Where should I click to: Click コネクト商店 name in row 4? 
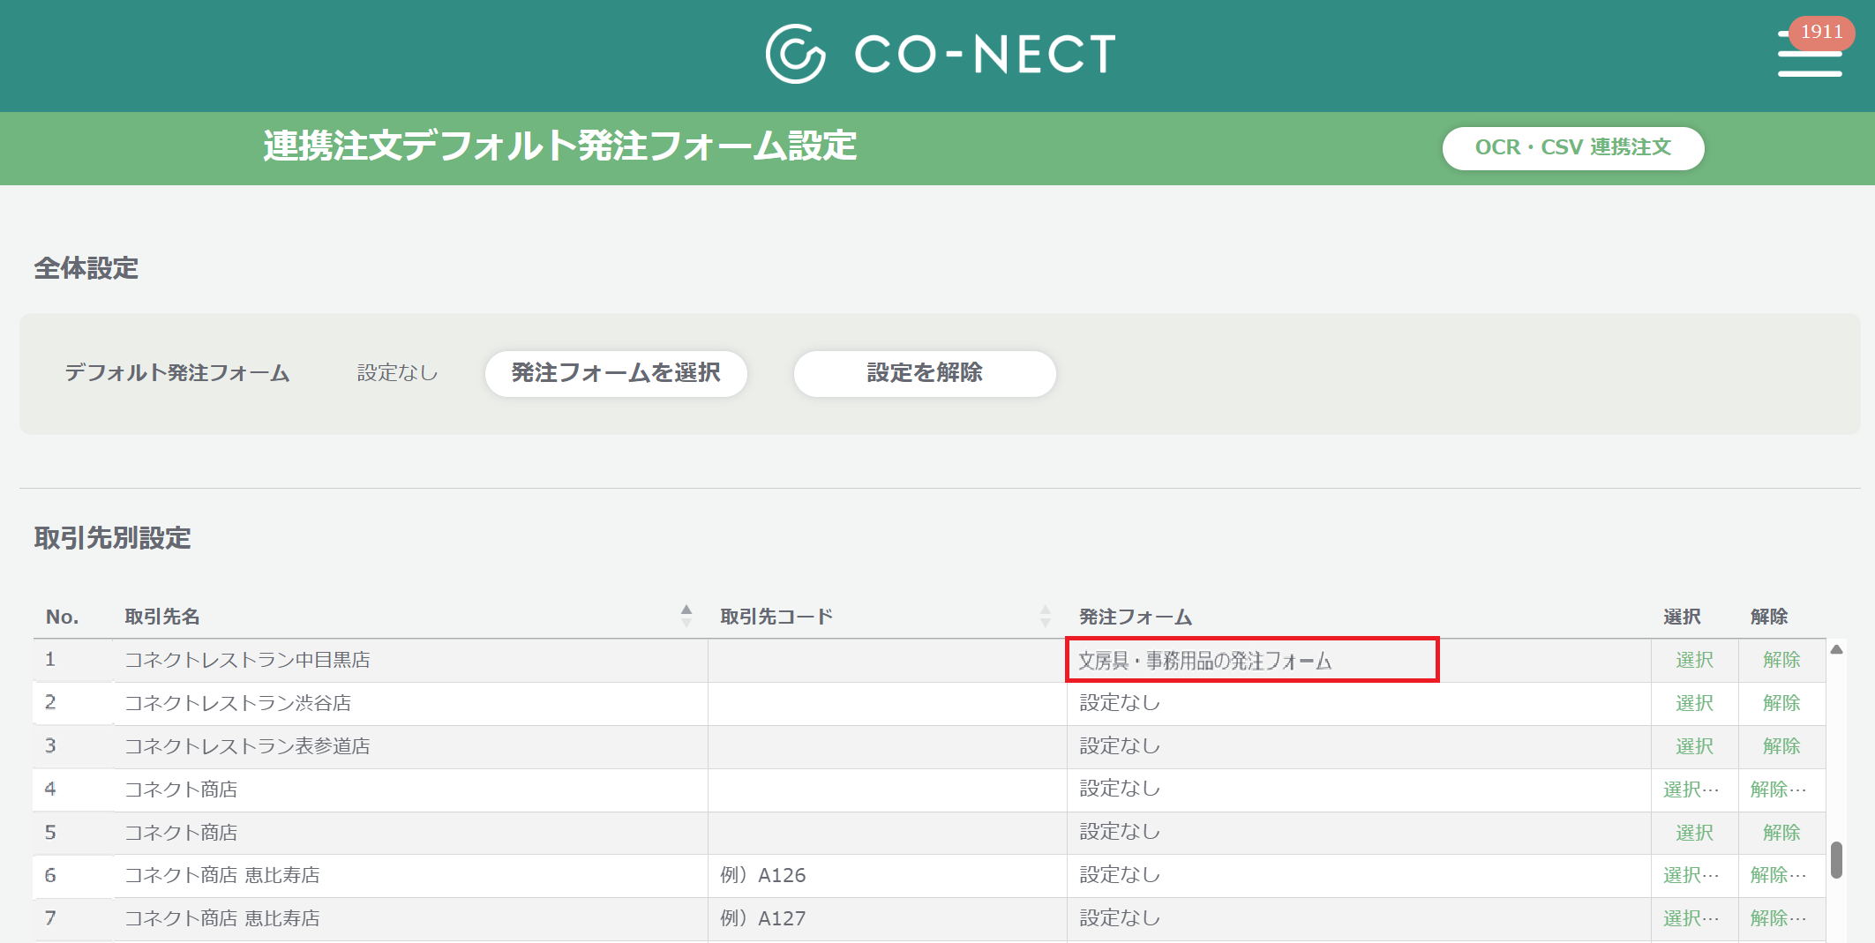pyautogui.click(x=181, y=790)
